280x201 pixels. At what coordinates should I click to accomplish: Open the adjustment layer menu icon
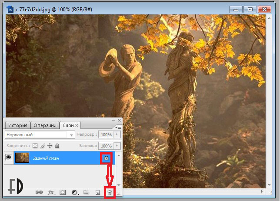(x=74, y=192)
